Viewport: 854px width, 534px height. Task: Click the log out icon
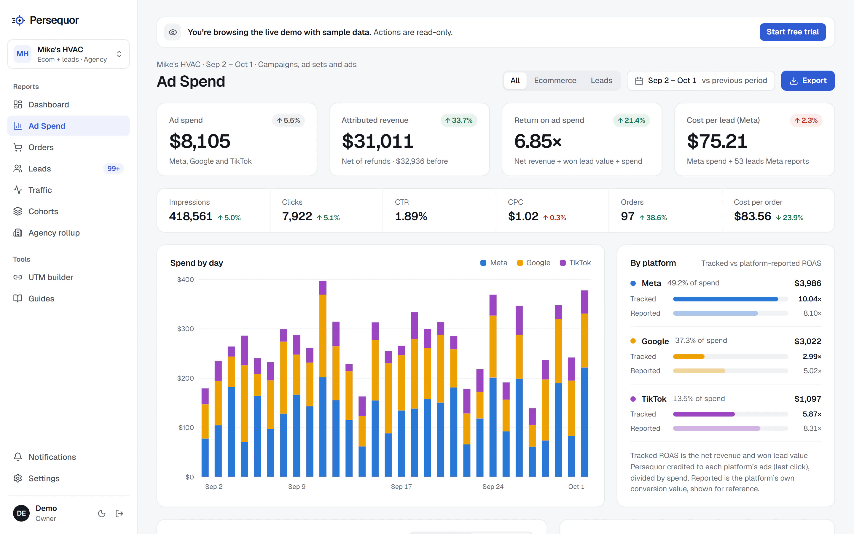120,513
